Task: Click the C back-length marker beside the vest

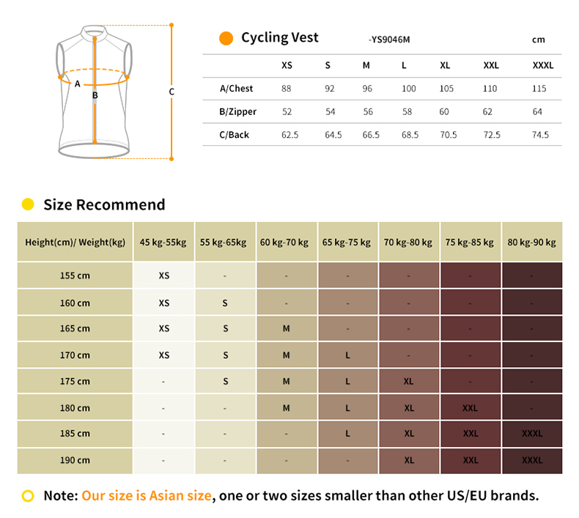Action: coord(172,92)
